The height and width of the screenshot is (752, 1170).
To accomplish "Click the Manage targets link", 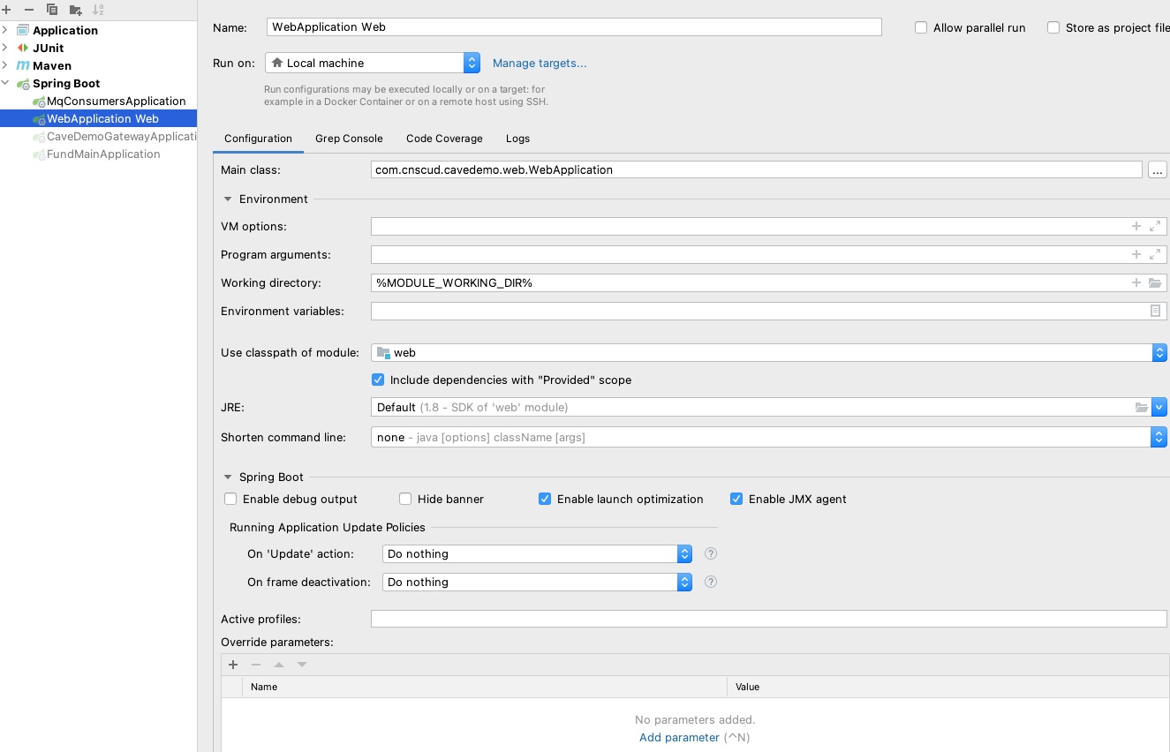I will [540, 63].
